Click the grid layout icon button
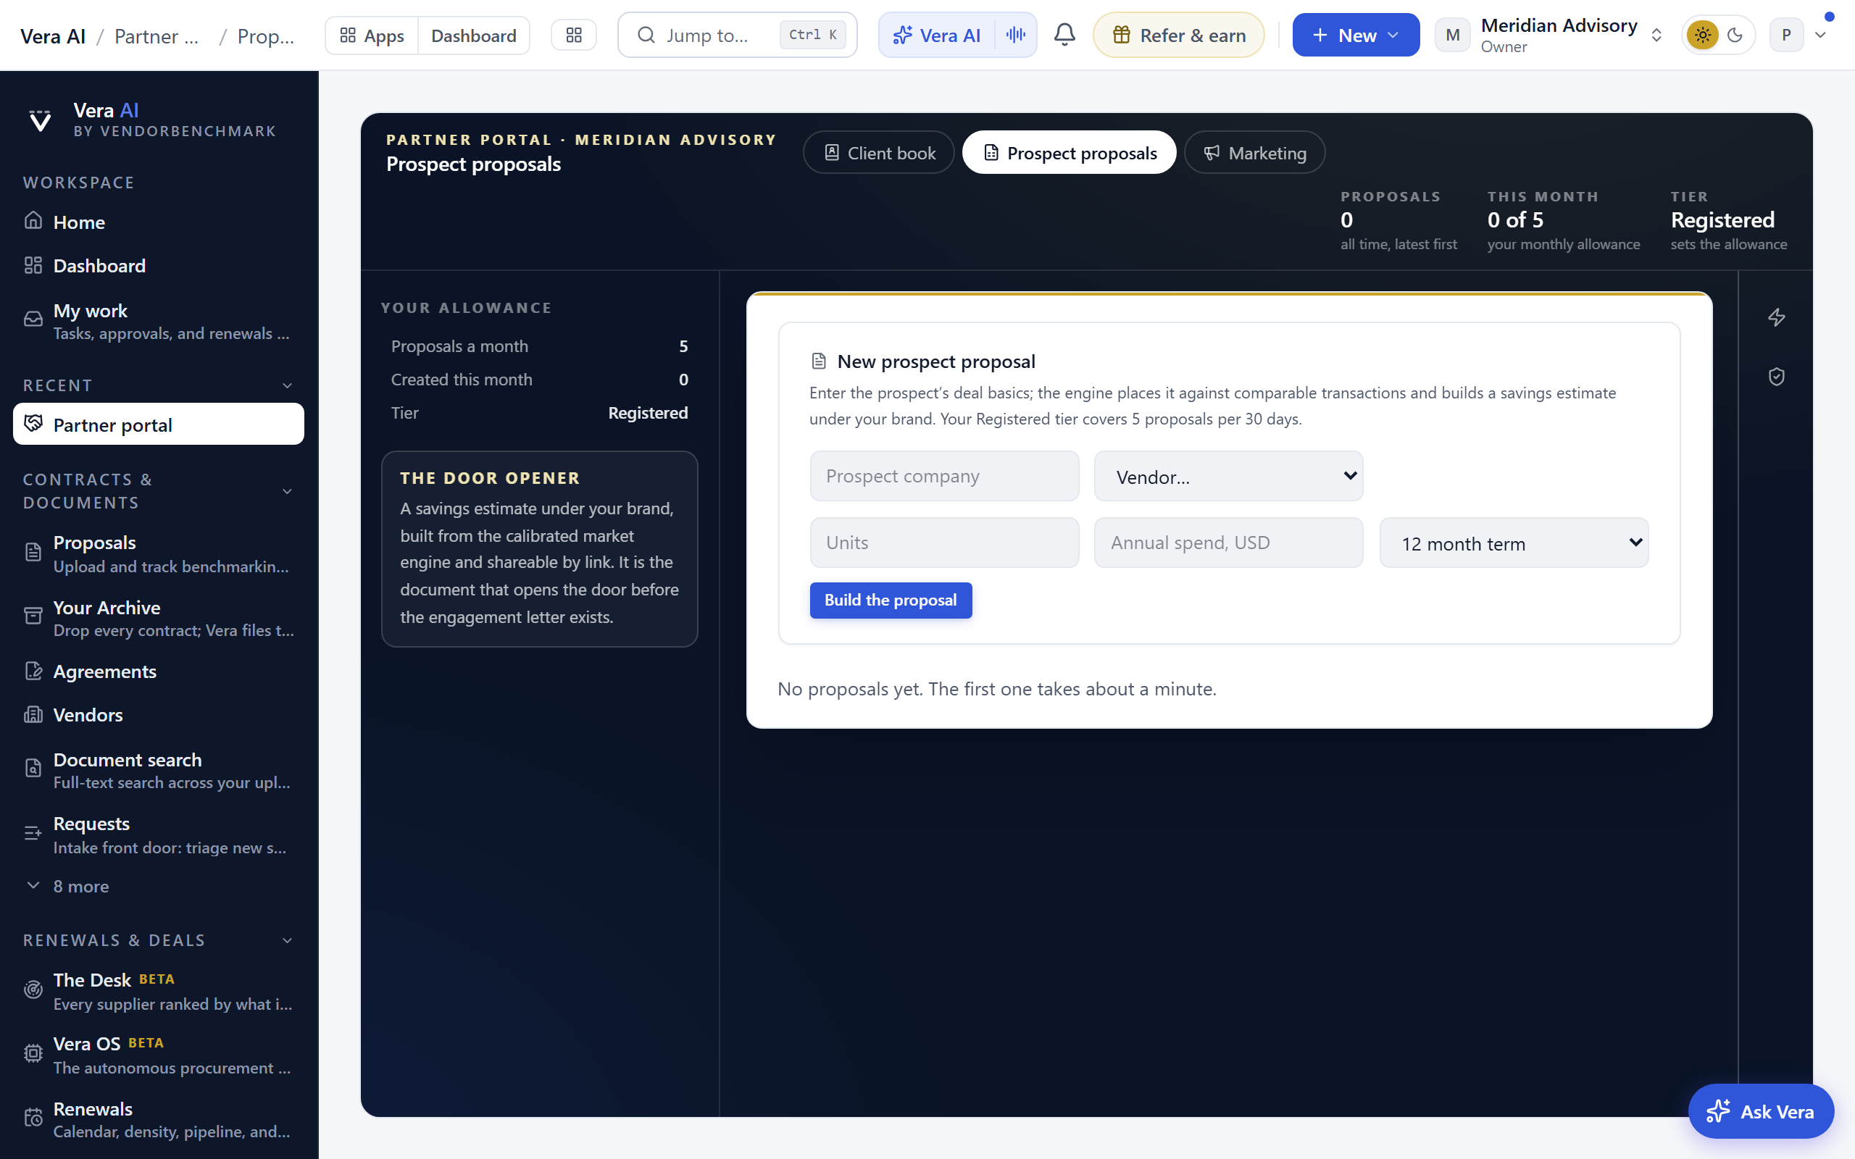This screenshot has height=1159, width=1855. (573, 35)
